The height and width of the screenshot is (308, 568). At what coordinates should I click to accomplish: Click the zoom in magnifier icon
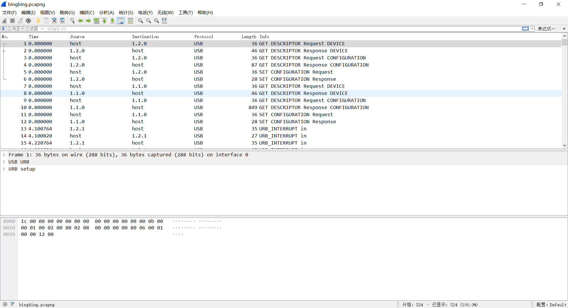(141, 21)
